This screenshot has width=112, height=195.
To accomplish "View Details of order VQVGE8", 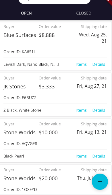I will 99,156.
